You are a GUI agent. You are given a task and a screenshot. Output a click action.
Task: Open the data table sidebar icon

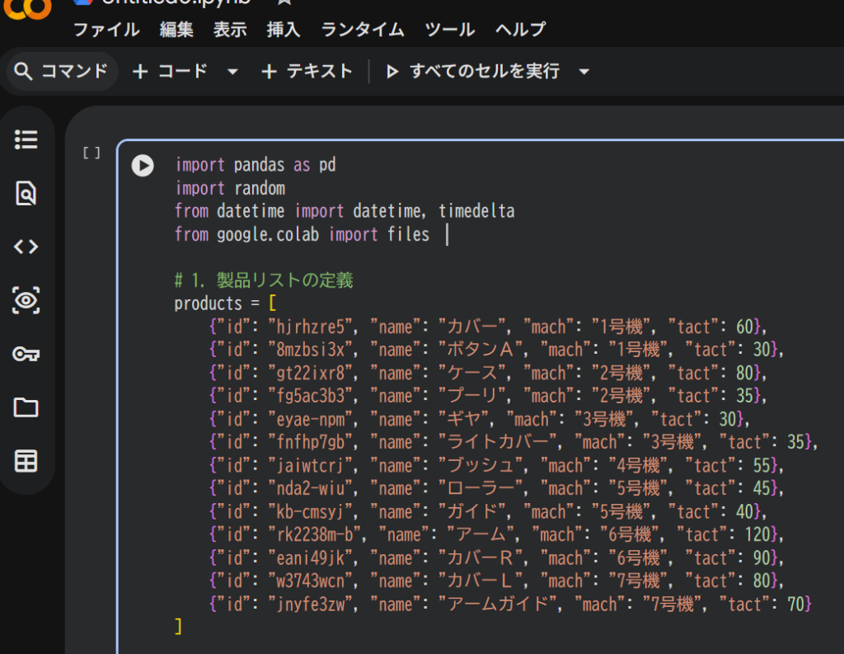point(26,461)
